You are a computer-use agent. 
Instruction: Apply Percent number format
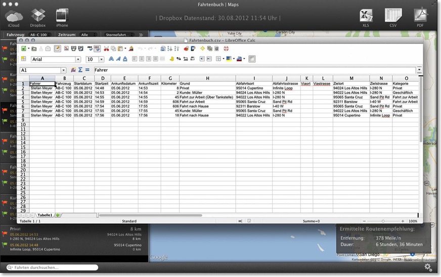[179, 59]
